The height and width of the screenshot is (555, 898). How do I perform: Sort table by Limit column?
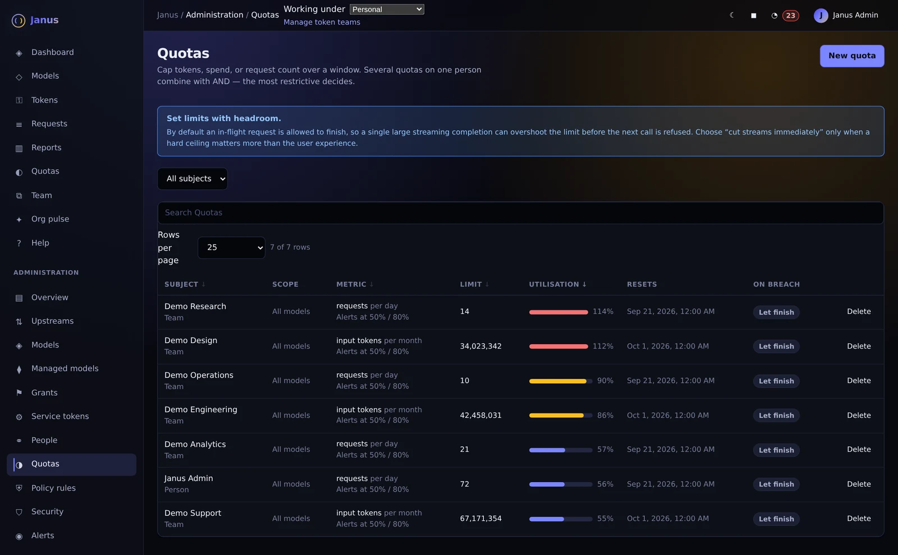coord(474,284)
